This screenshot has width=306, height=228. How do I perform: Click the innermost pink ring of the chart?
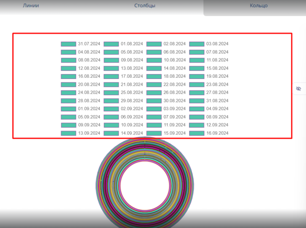120,184
